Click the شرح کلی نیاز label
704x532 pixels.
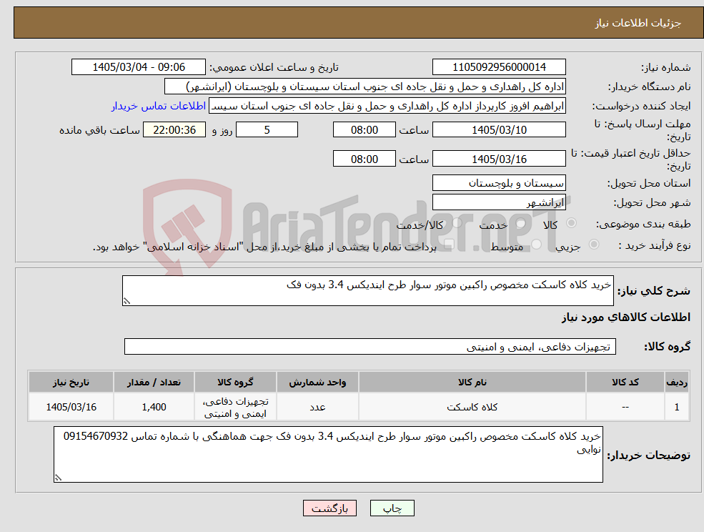(x=654, y=291)
